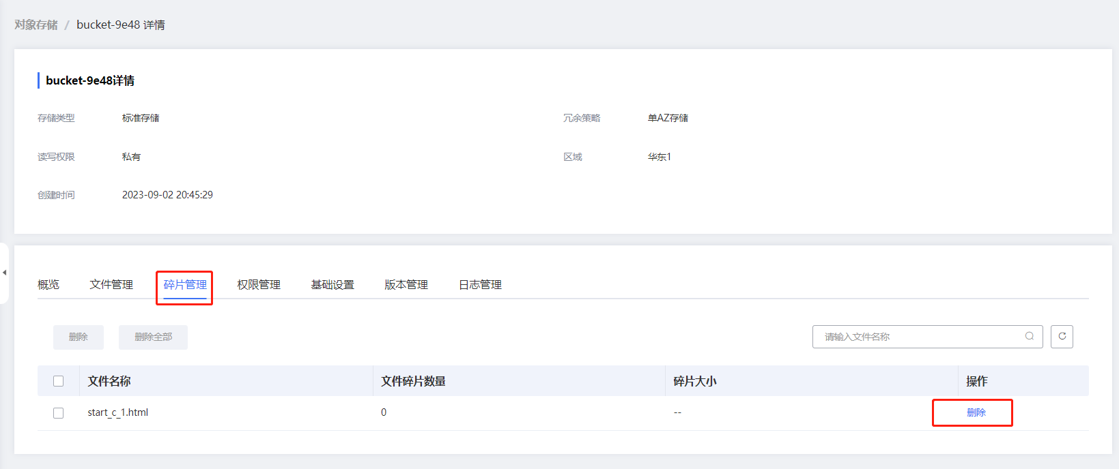This screenshot has width=1119, height=469.
Task: Open the 基础设置 tab
Action: click(x=332, y=285)
